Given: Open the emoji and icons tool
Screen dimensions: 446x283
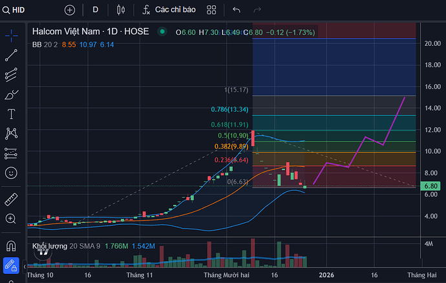Looking at the screenshot, I should tap(11, 173).
